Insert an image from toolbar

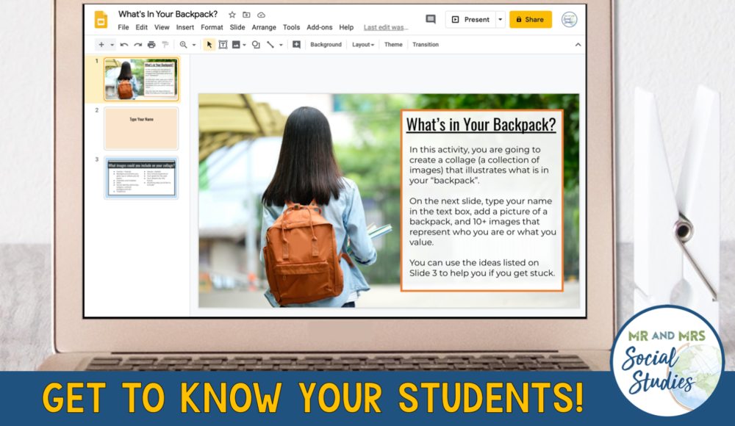(x=236, y=45)
